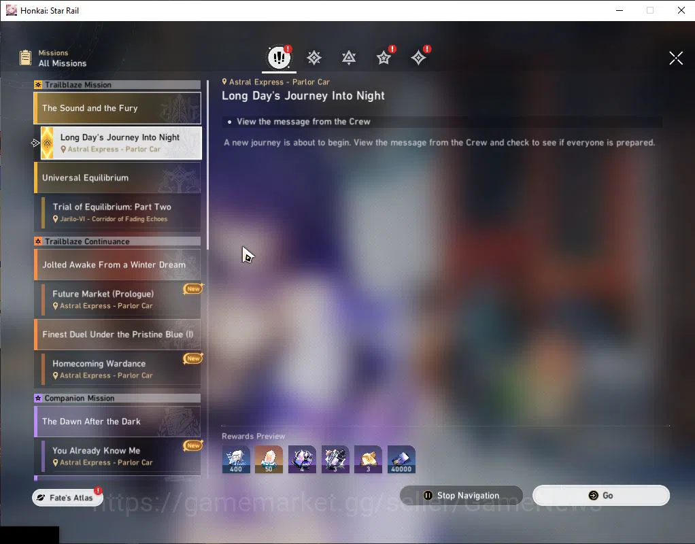This screenshot has height=544, width=695.
Task: Click Stop Navigation button
Action: 462,495
